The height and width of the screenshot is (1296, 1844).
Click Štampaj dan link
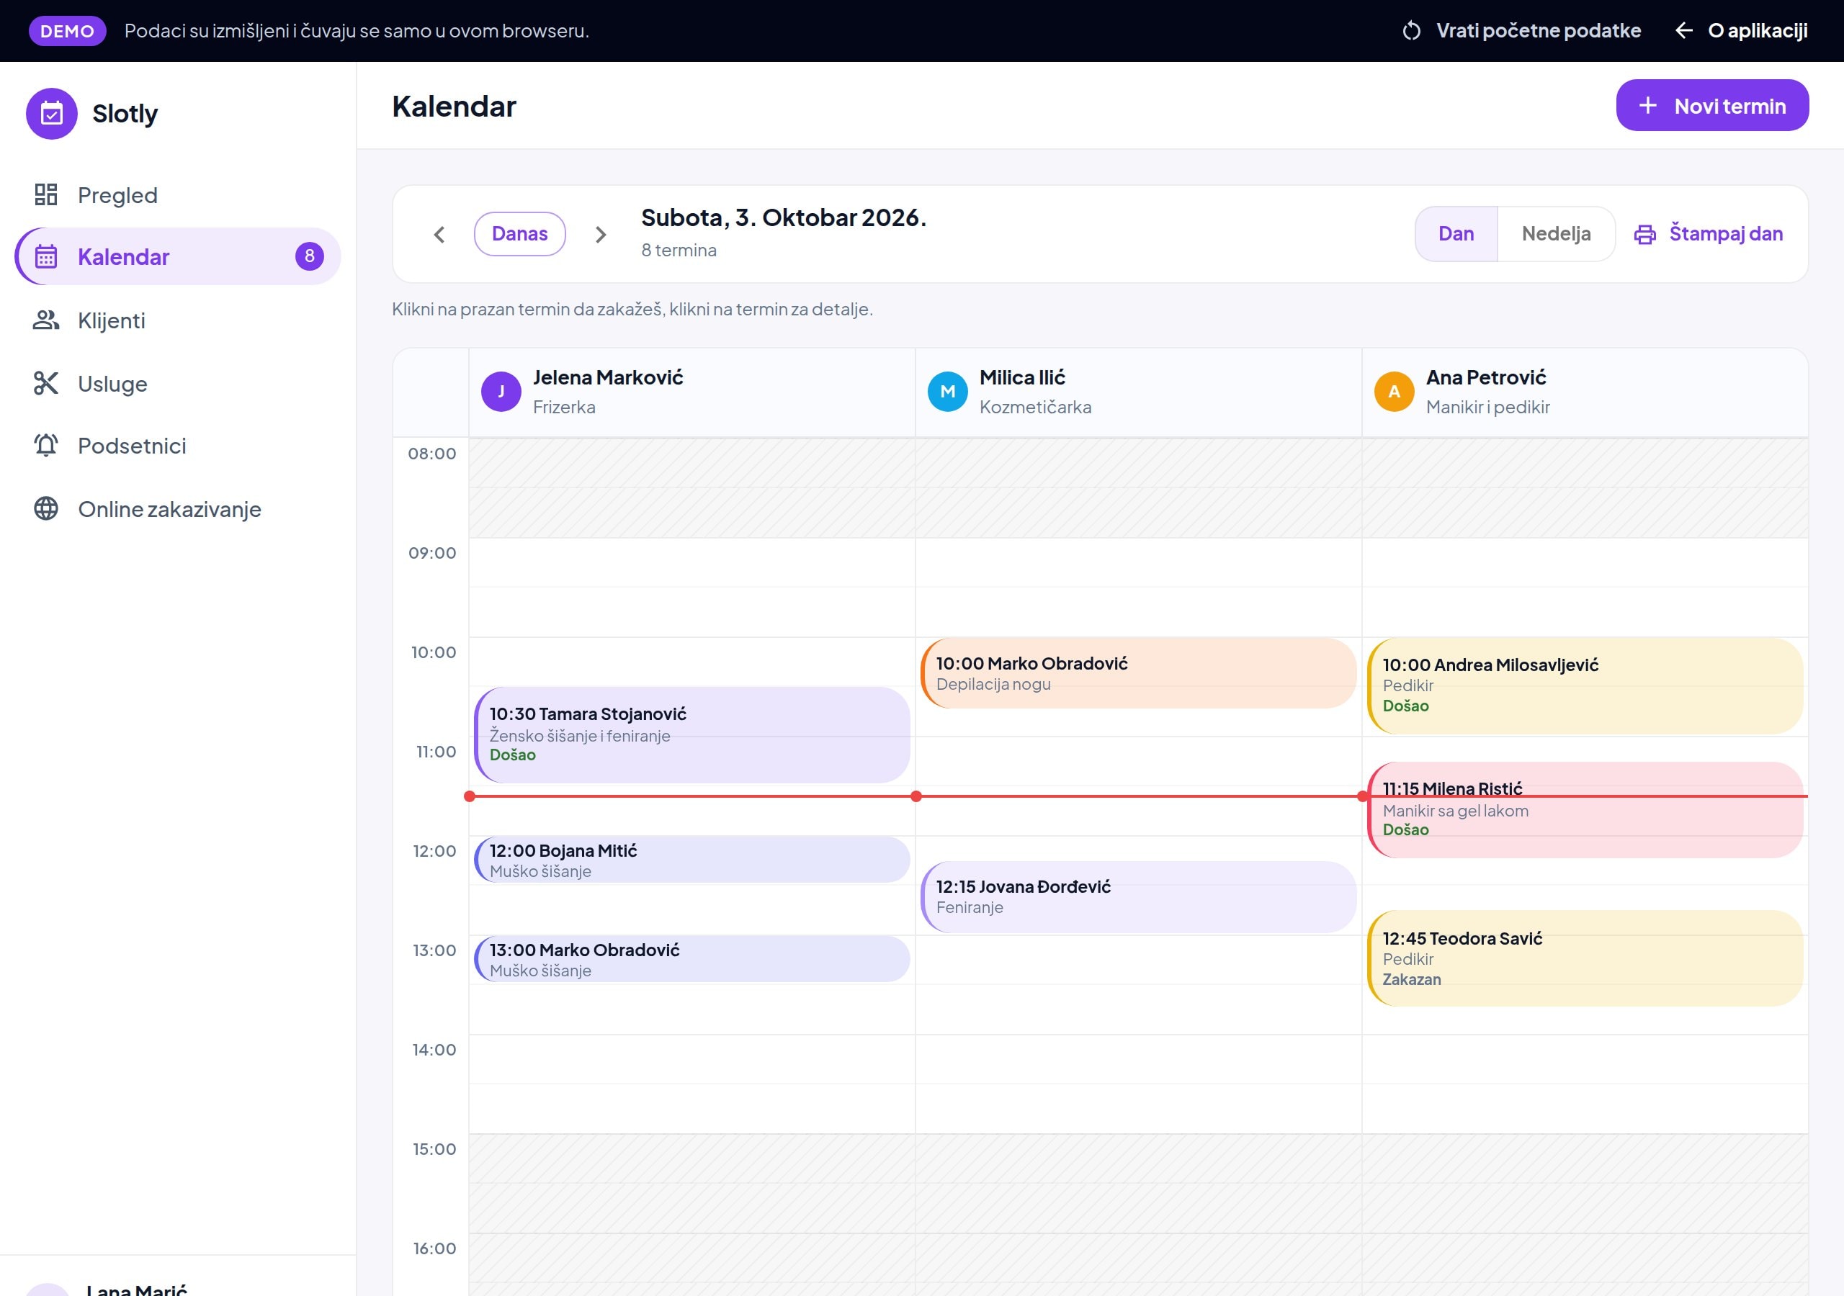coord(1709,234)
